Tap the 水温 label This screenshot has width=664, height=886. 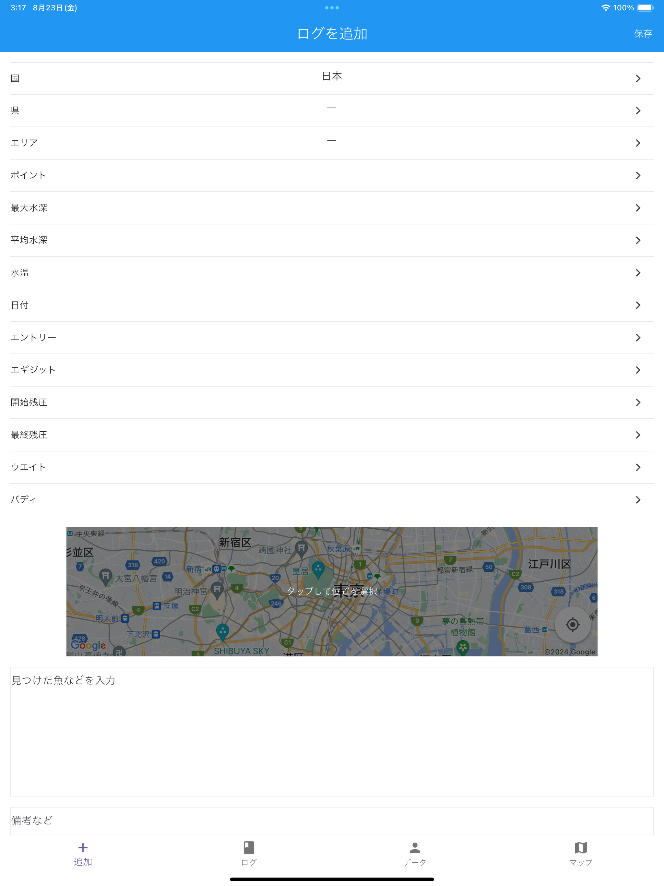(20, 273)
